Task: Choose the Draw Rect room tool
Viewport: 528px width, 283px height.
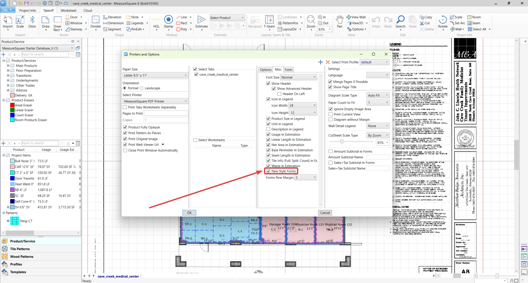Action: [x=58, y=24]
